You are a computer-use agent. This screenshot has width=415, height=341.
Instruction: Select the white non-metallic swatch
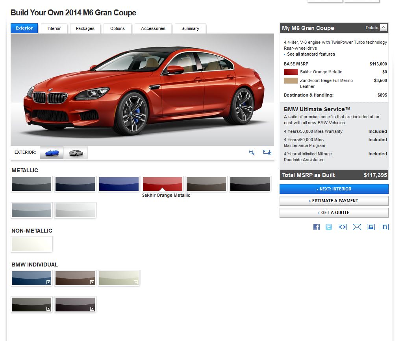(31, 244)
